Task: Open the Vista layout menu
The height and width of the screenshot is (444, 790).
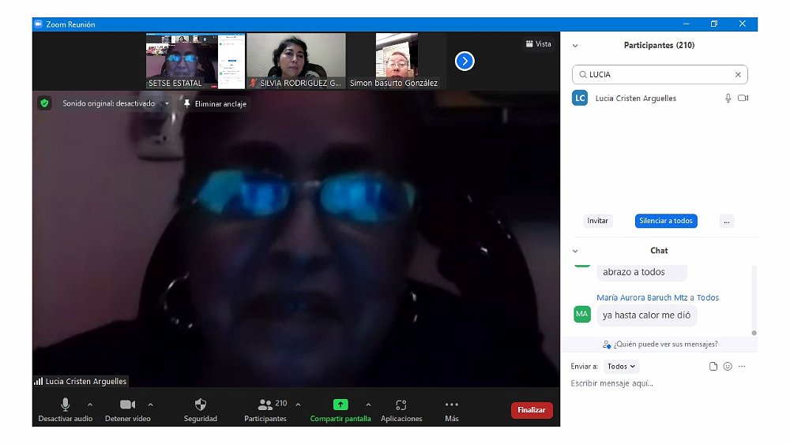Action: point(538,44)
